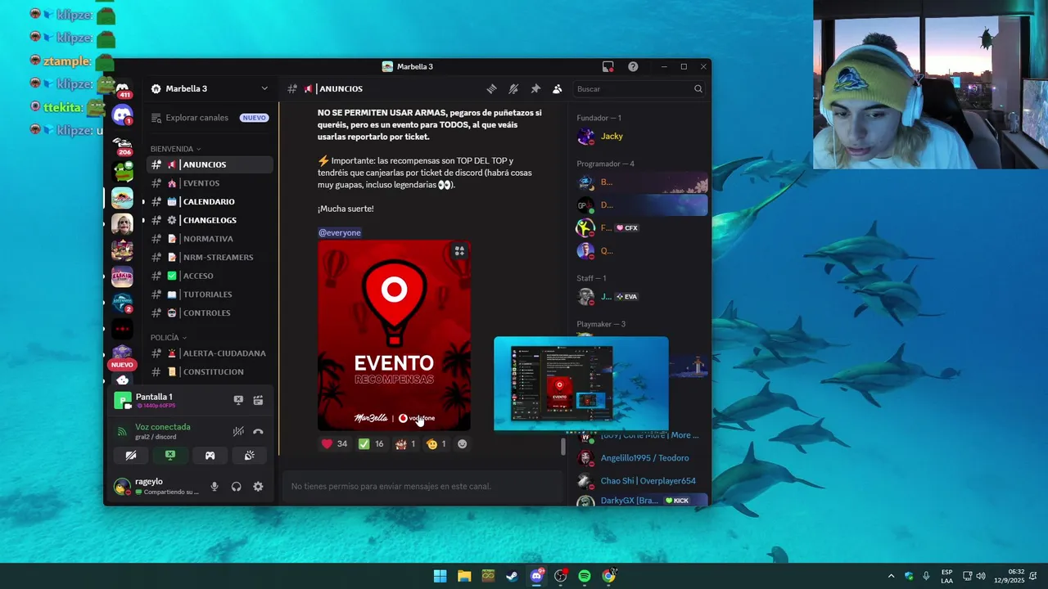Open Discord direct messages home icon
This screenshot has width=1048, height=589.
coord(122,116)
